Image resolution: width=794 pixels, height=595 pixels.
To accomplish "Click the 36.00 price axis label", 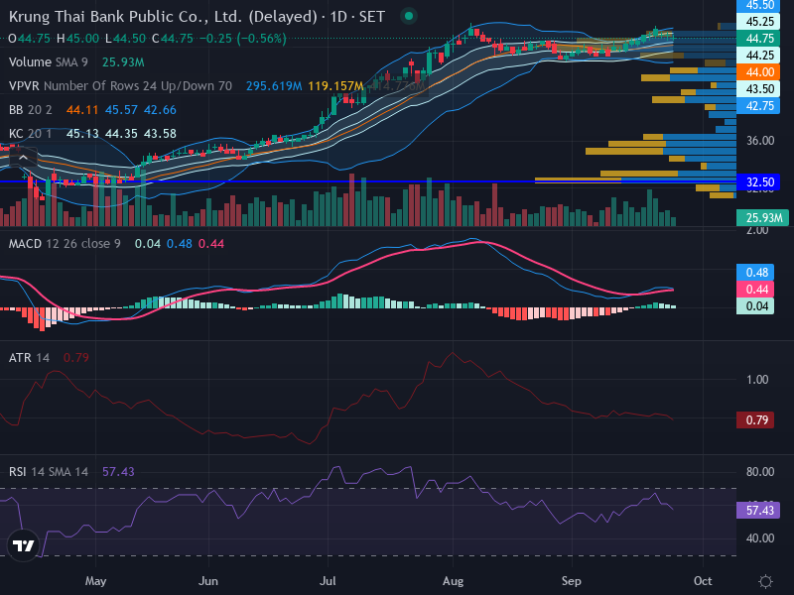I will 760,141.
